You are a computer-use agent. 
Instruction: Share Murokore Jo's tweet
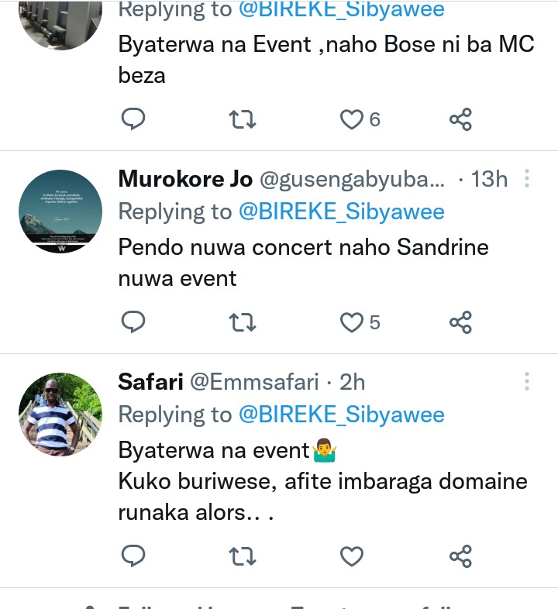point(460,322)
